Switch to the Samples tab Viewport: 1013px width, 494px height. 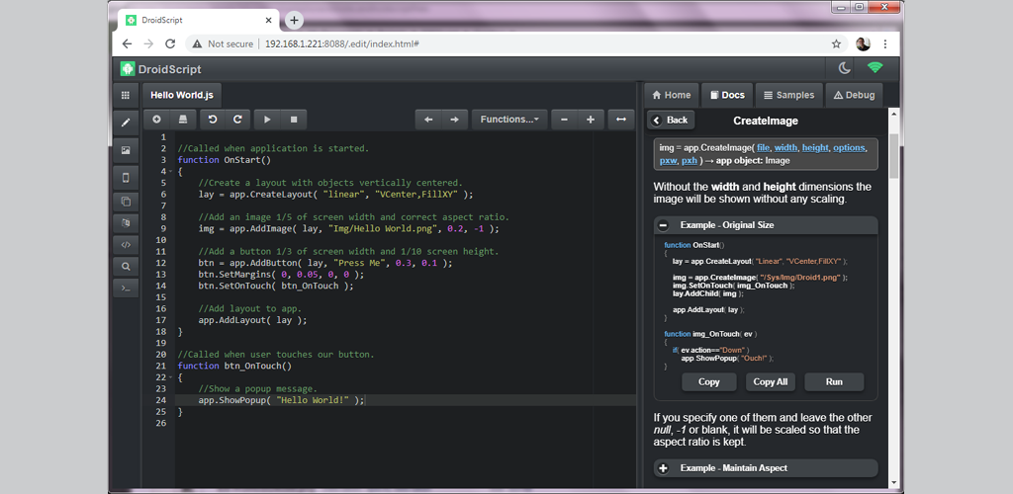(788, 95)
